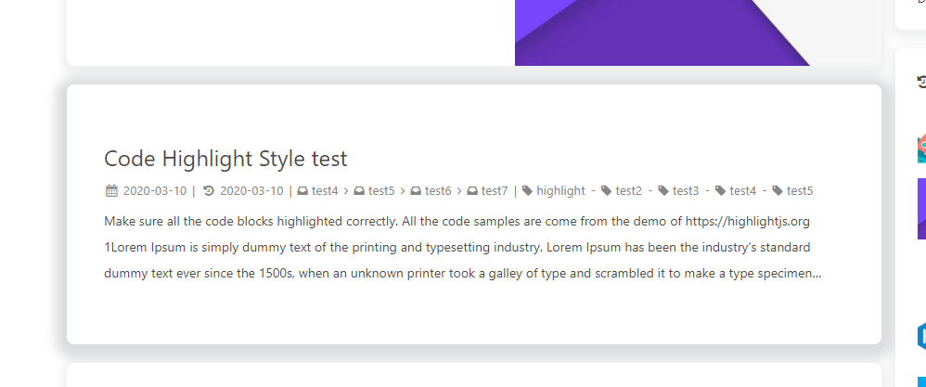The image size is (926, 387).
Task: Click the history icon before the updated date
Action: tap(209, 191)
